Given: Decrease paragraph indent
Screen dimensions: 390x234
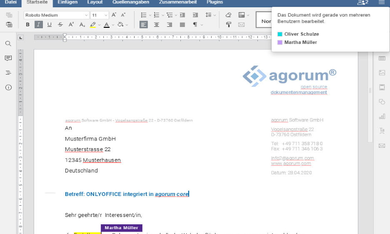Looking at the screenshot, I should pyautogui.click(x=182, y=15).
